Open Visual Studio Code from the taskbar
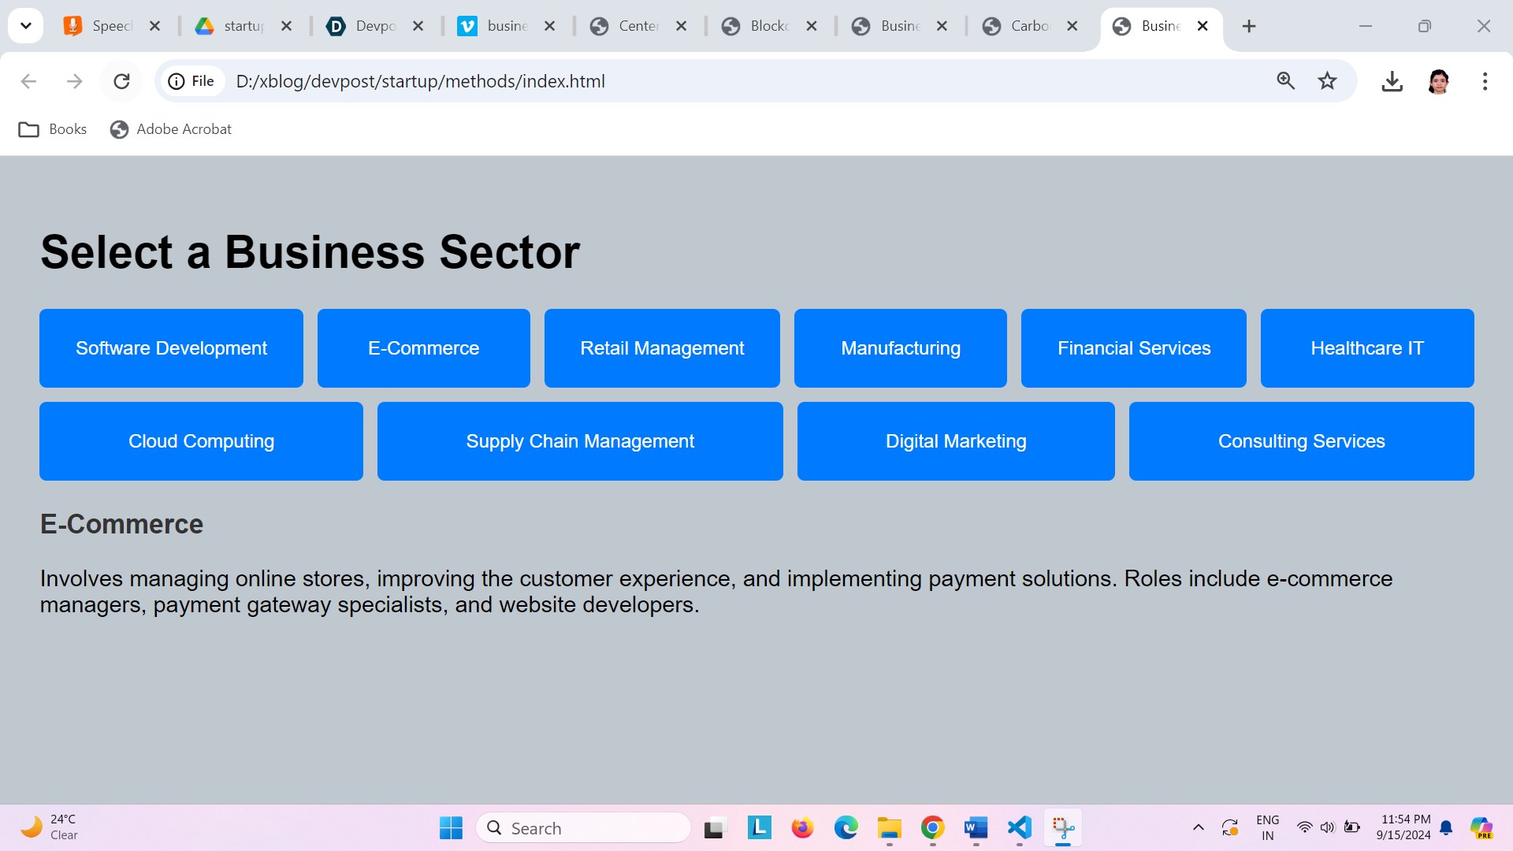 pos(1019,827)
